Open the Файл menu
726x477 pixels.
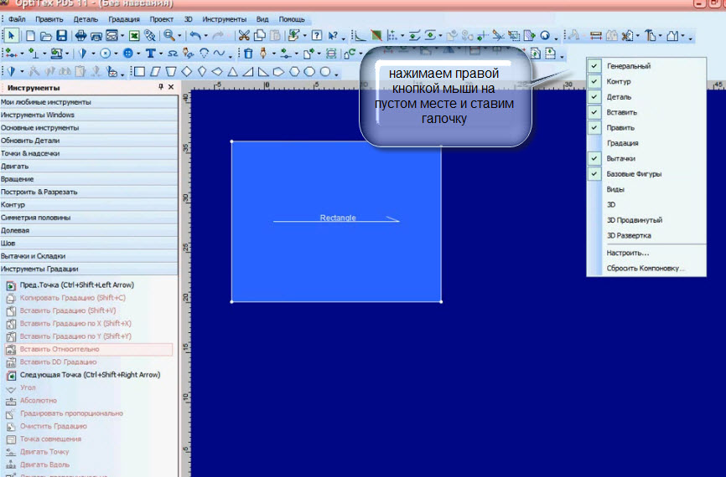point(17,19)
